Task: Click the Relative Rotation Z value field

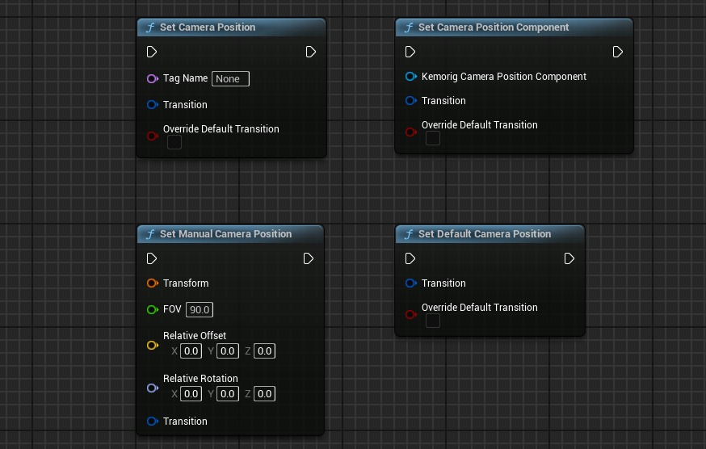Action: [265, 394]
